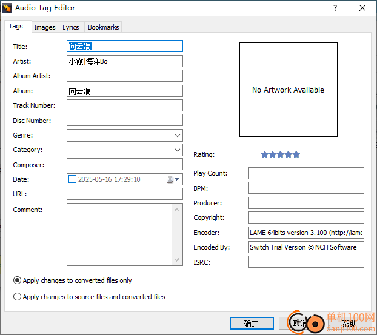Focus the Disc Number field
The width and height of the screenshot is (377, 335).
coord(125,120)
